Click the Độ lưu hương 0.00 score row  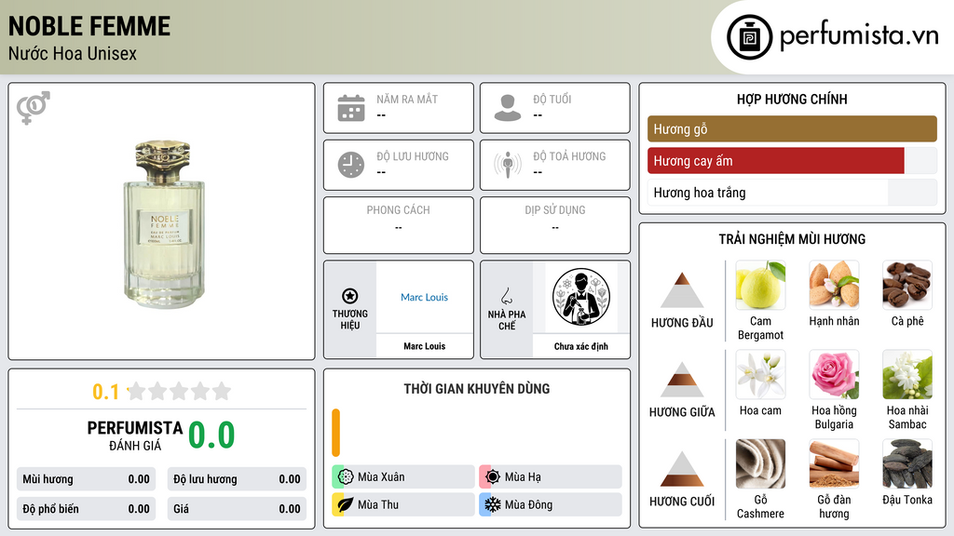pyautogui.click(x=237, y=479)
